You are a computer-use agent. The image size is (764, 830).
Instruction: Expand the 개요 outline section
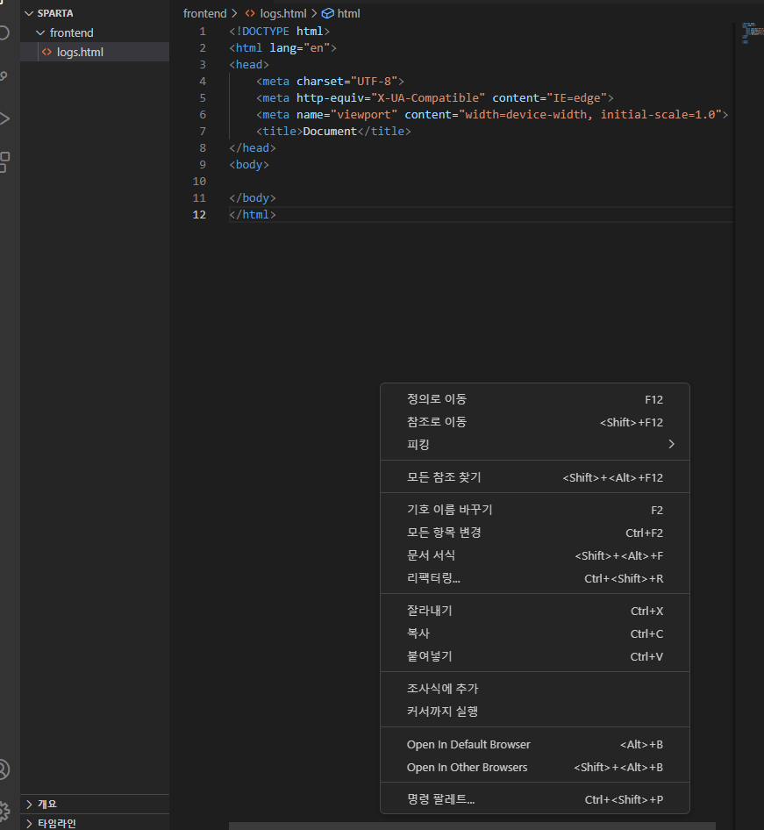pos(29,804)
